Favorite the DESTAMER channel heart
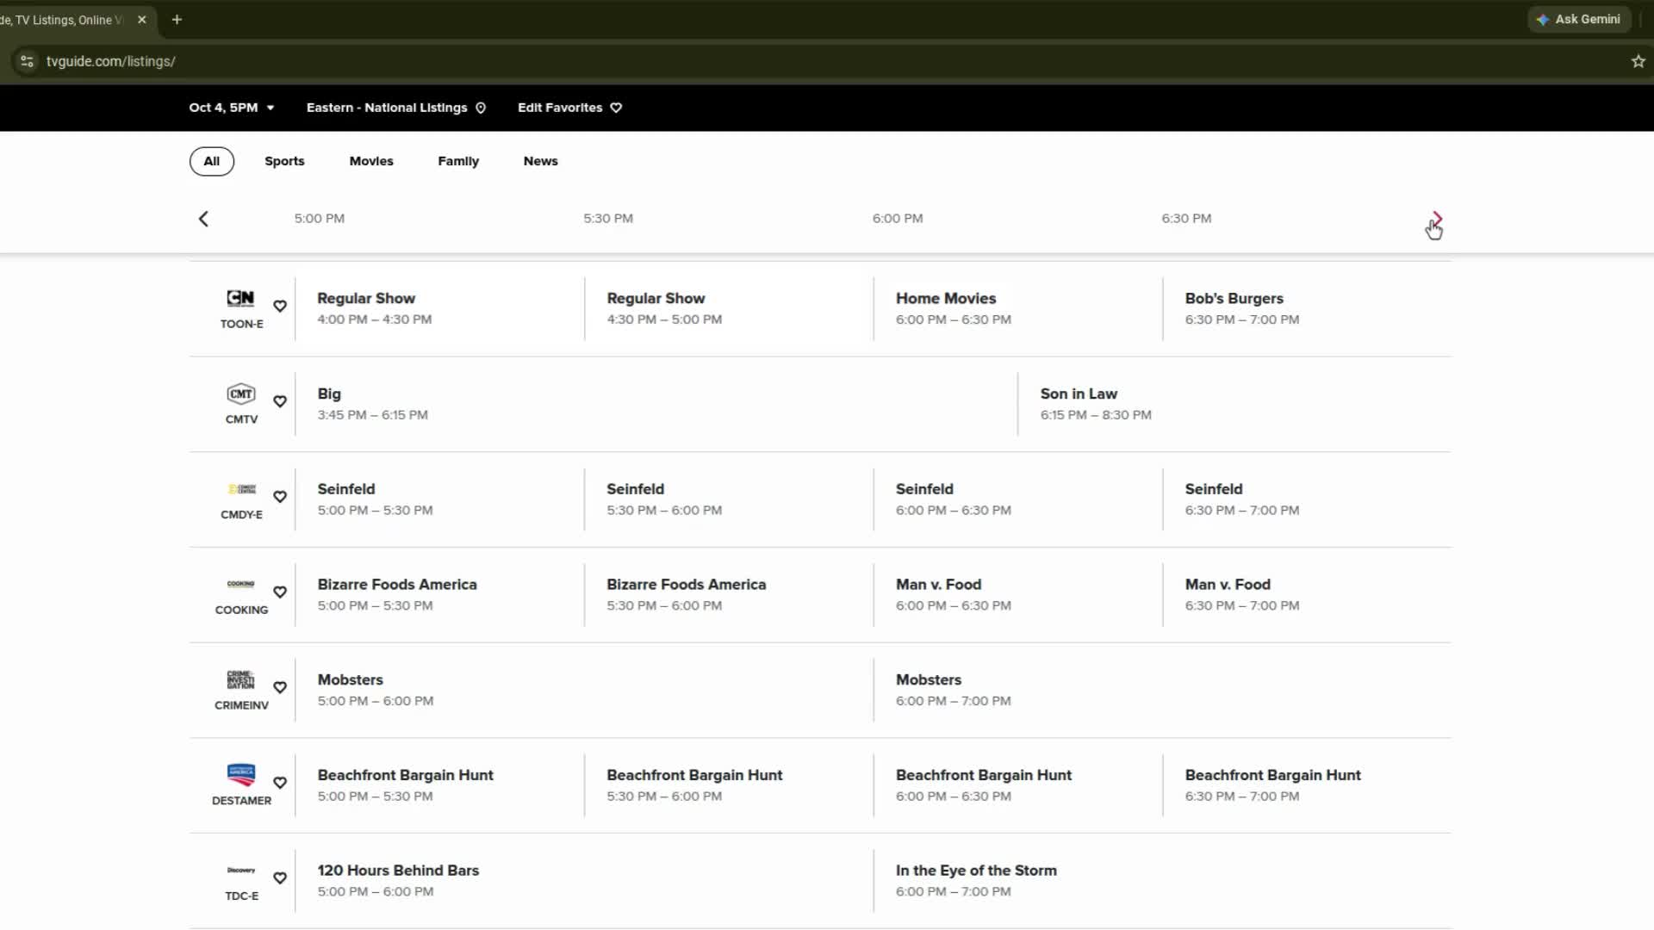This screenshot has width=1654, height=930. tap(280, 783)
